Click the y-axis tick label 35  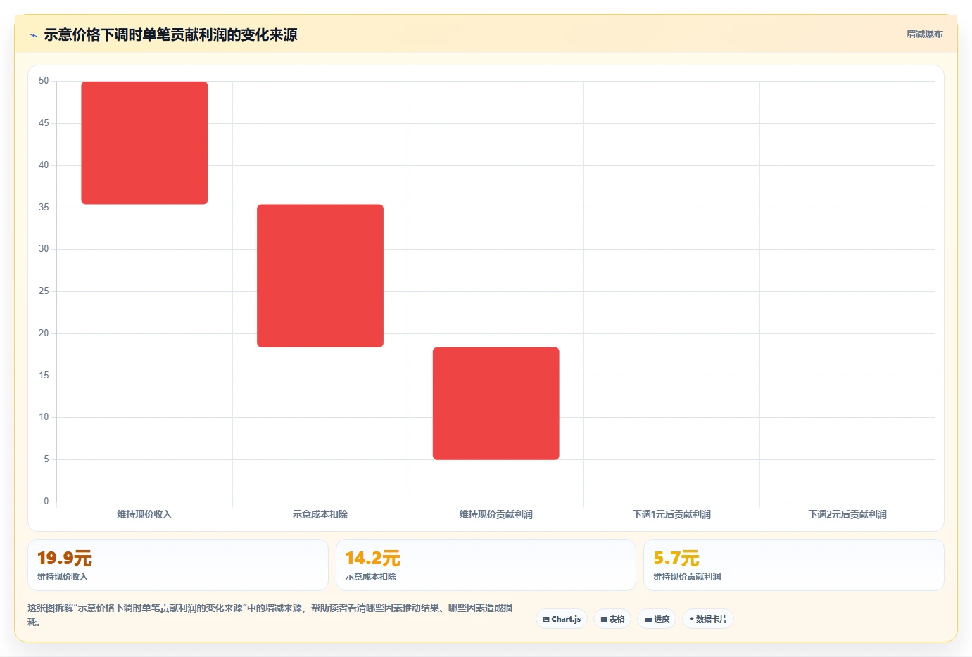(44, 208)
